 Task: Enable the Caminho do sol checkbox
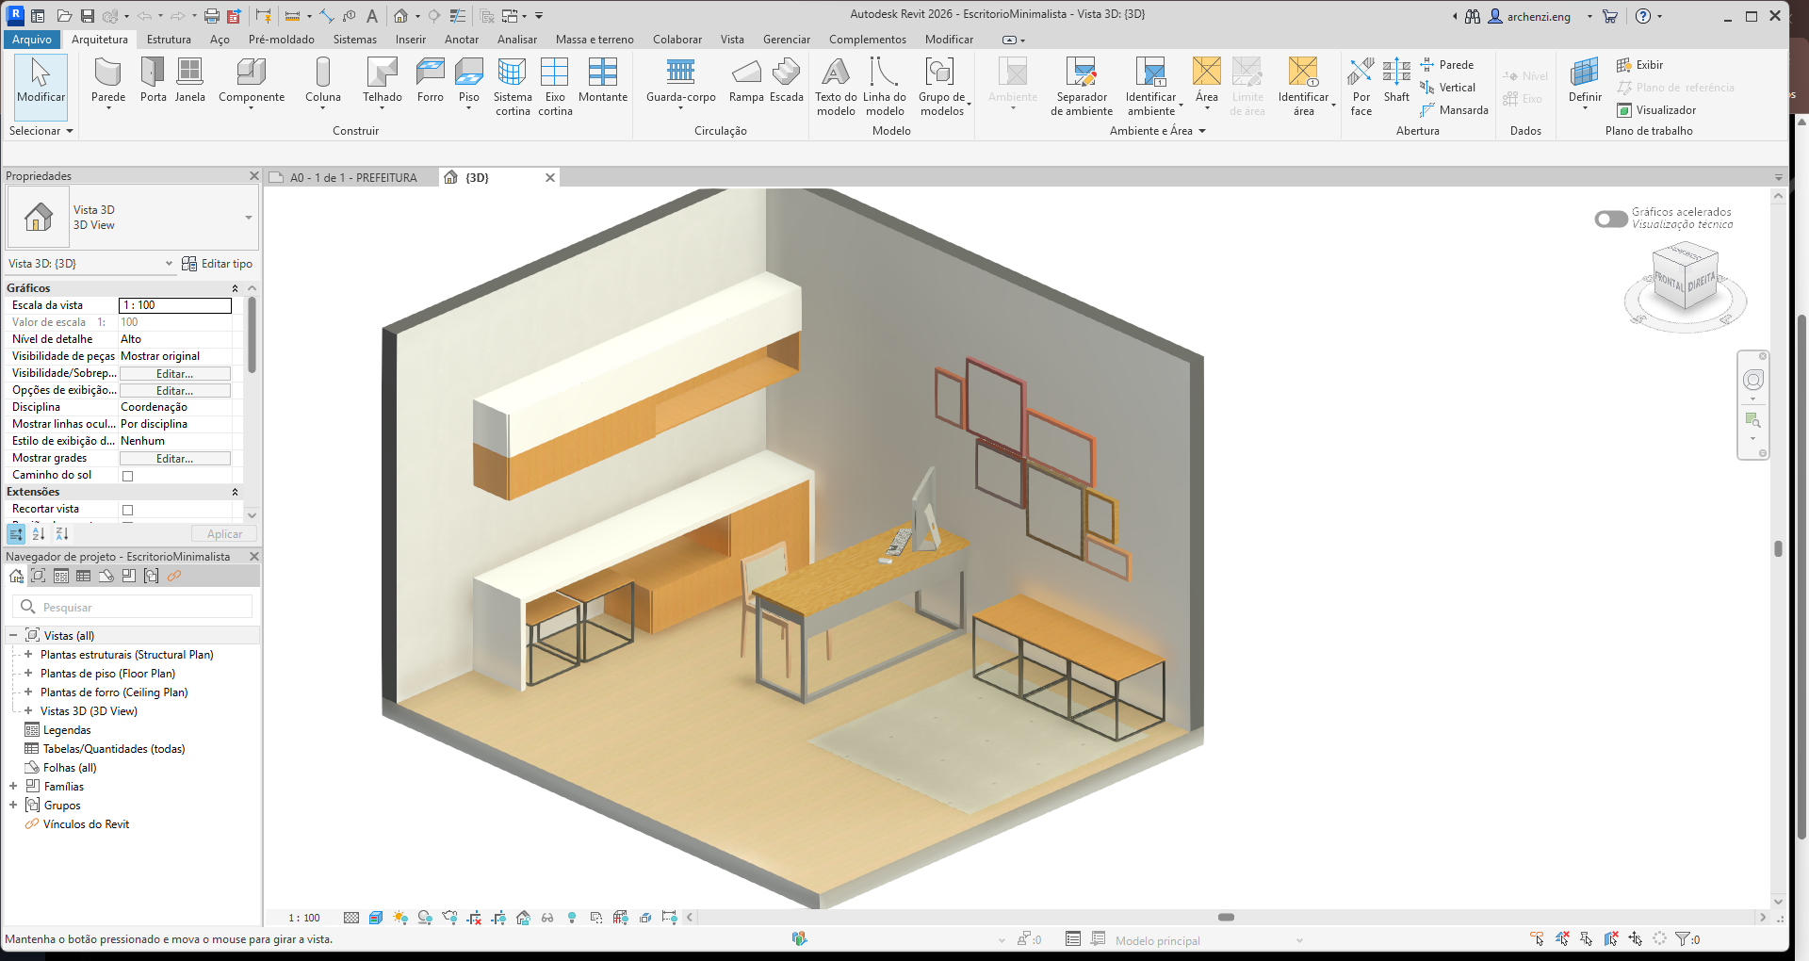pyautogui.click(x=128, y=476)
